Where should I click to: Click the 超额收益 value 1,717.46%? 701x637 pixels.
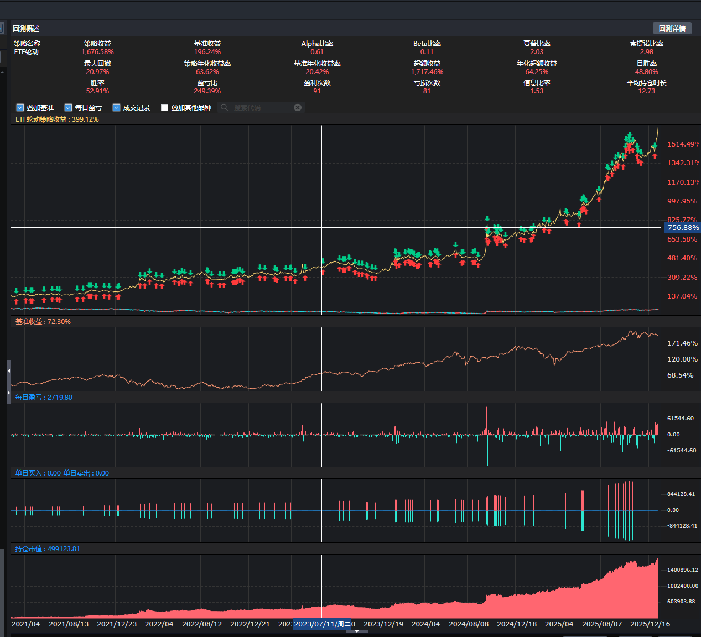pyautogui.click(x=427, y=72)
